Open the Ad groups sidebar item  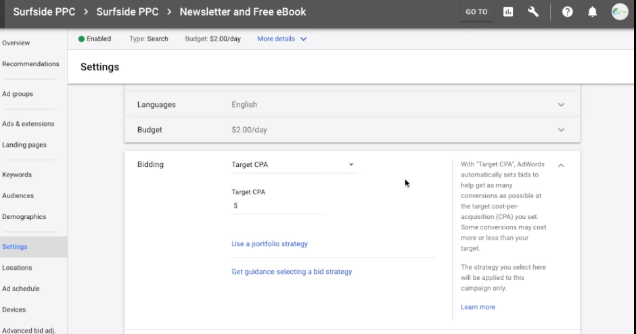[x=18, y=94]
